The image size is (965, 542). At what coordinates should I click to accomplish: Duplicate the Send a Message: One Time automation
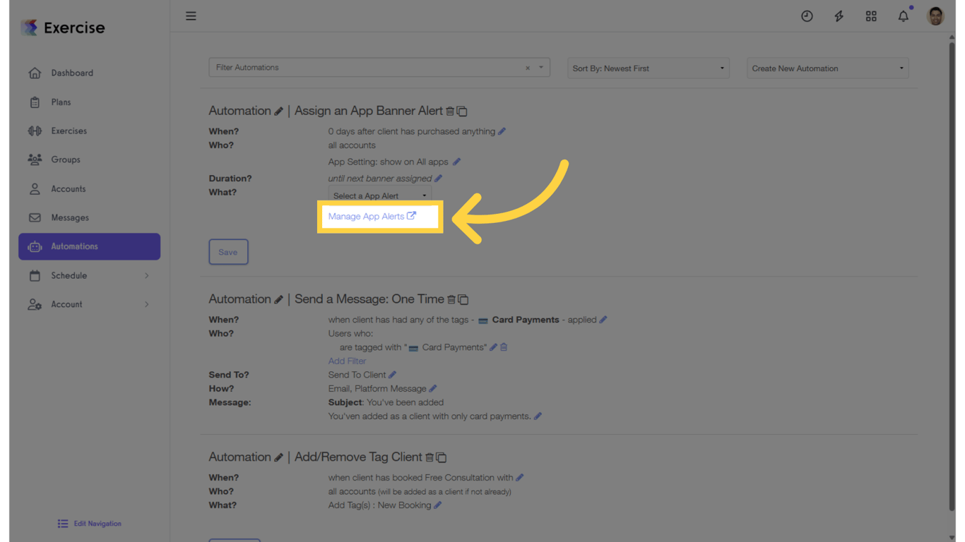coord(463,300)
